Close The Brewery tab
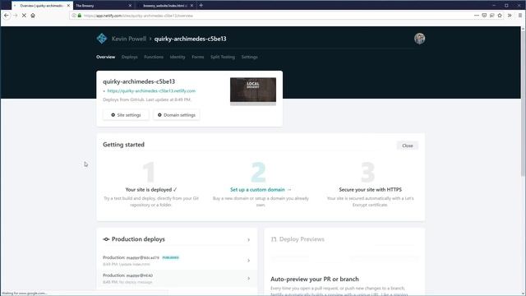The width and height of the screenshot is (526, 296). [130, 6]
